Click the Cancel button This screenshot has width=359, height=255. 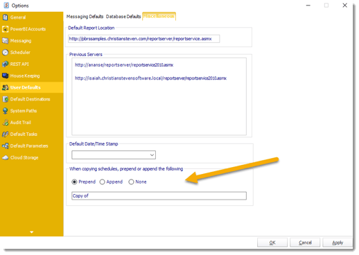305,243
